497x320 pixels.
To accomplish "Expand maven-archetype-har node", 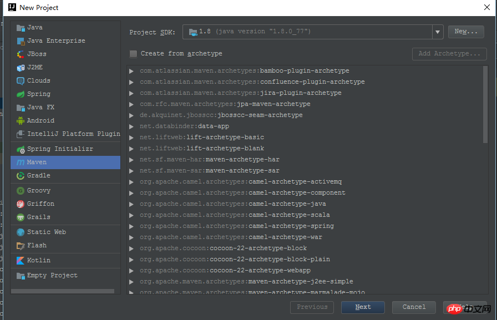I will coord(131,160).
